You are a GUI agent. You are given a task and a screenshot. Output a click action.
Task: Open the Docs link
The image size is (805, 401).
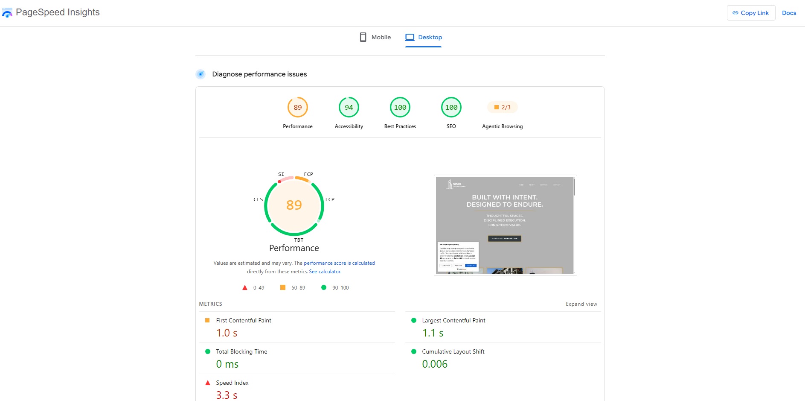789,13
